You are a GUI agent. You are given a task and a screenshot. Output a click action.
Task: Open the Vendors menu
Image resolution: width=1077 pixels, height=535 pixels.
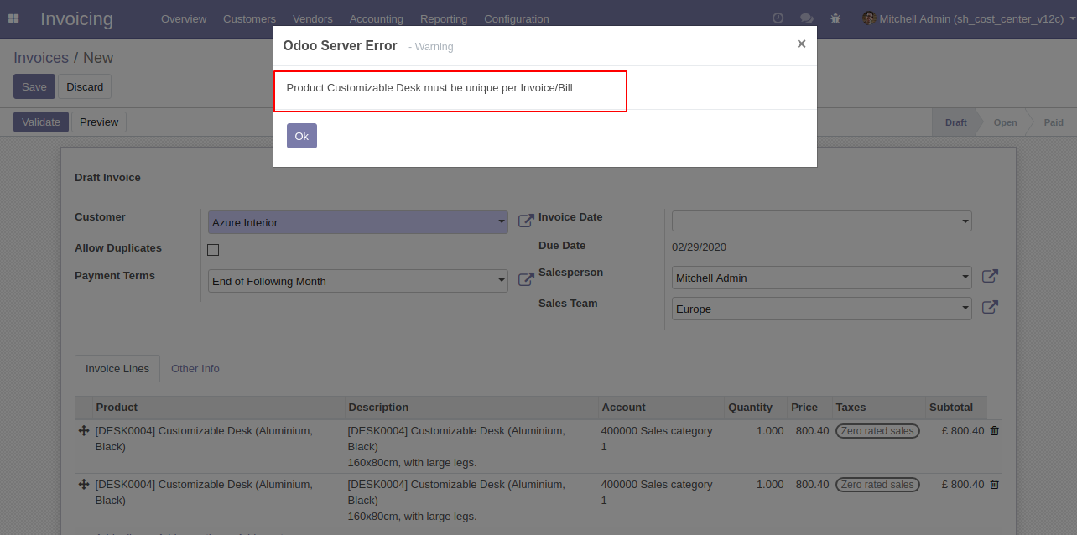[313, 18]
